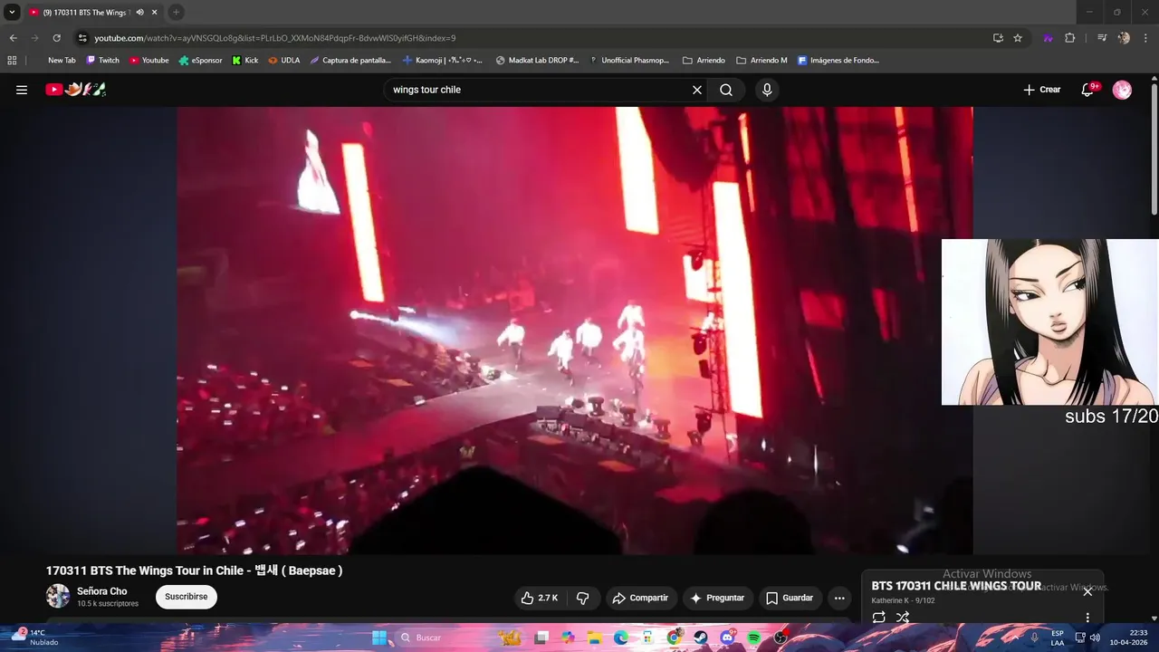Dislike the video
The image size is (1159, 652).
point(582,598)
